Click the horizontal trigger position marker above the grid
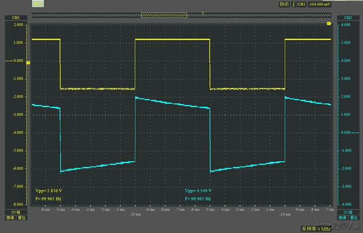363x233 pixels. pos(202,12)
